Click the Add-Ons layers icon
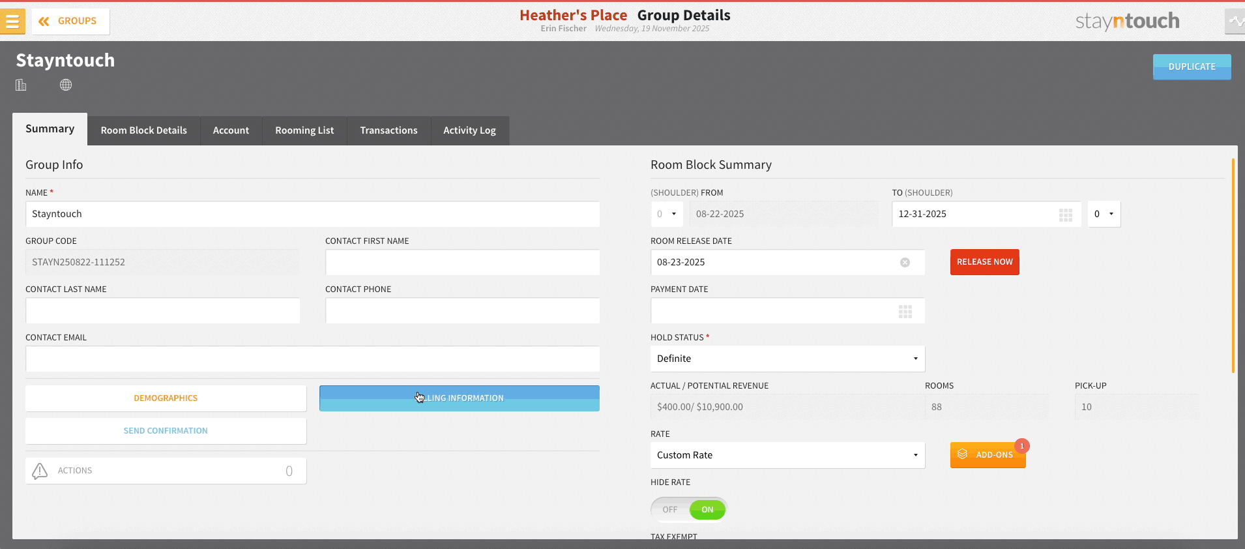Screen dimensions: 1245x549 (963, 454)
